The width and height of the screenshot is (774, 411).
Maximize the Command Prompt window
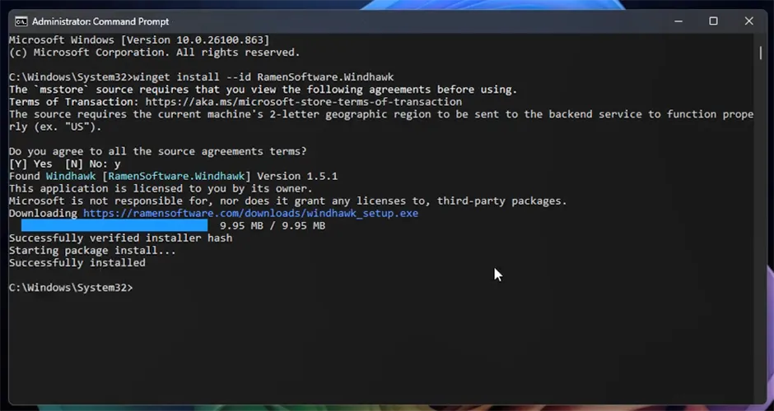click(713, 21)
